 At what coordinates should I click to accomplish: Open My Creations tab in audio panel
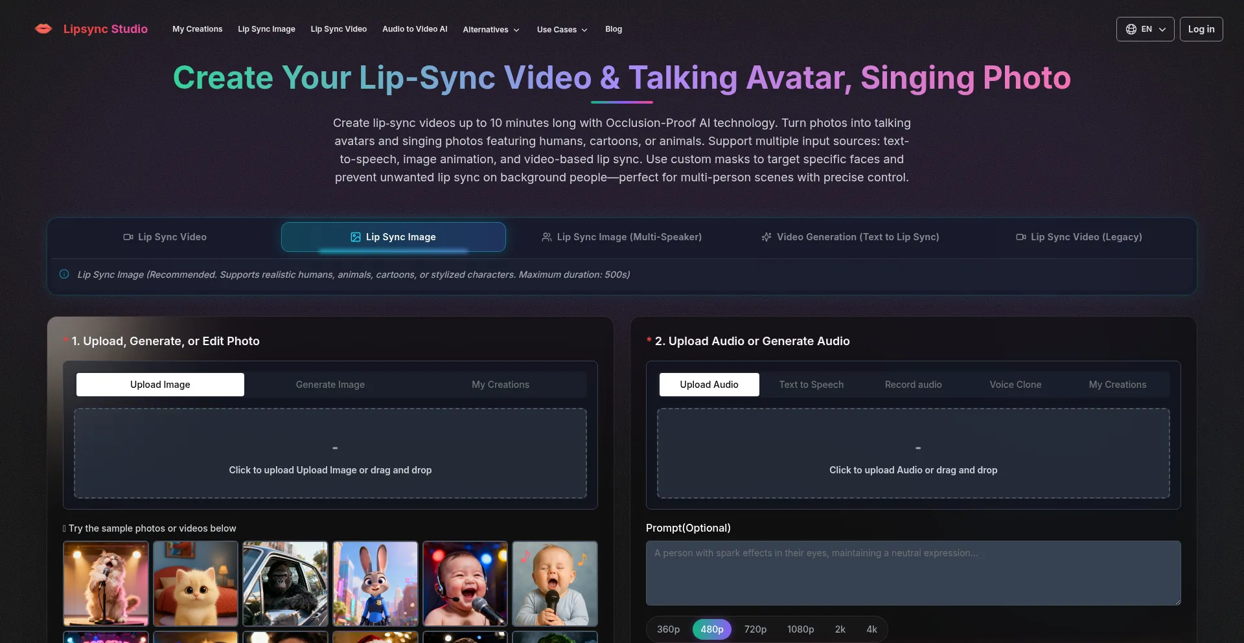(x=1118, y=385)
